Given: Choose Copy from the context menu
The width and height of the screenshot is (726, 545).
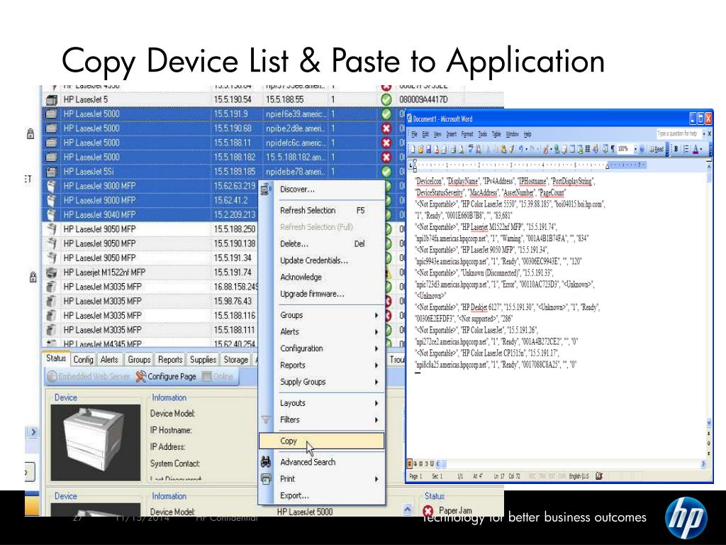Looking at the screenshot, I should pyautogui.click(x=321, y=441).
